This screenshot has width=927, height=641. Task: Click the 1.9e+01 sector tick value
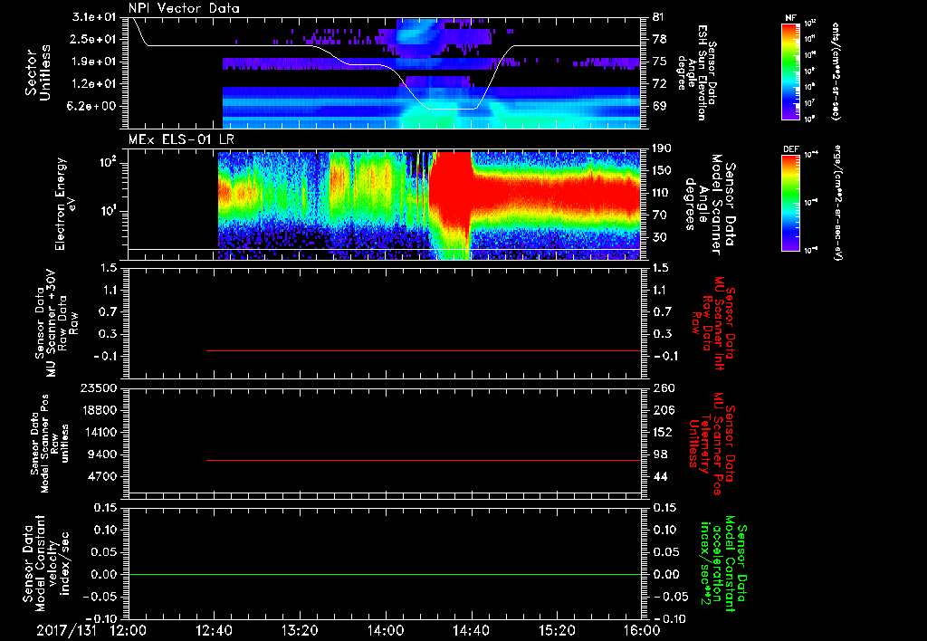(x=94, y=62)
